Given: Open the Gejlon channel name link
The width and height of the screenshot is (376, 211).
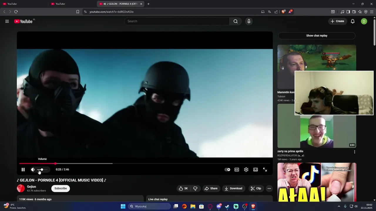Looking at the screenshot, I should click(31, 187).
